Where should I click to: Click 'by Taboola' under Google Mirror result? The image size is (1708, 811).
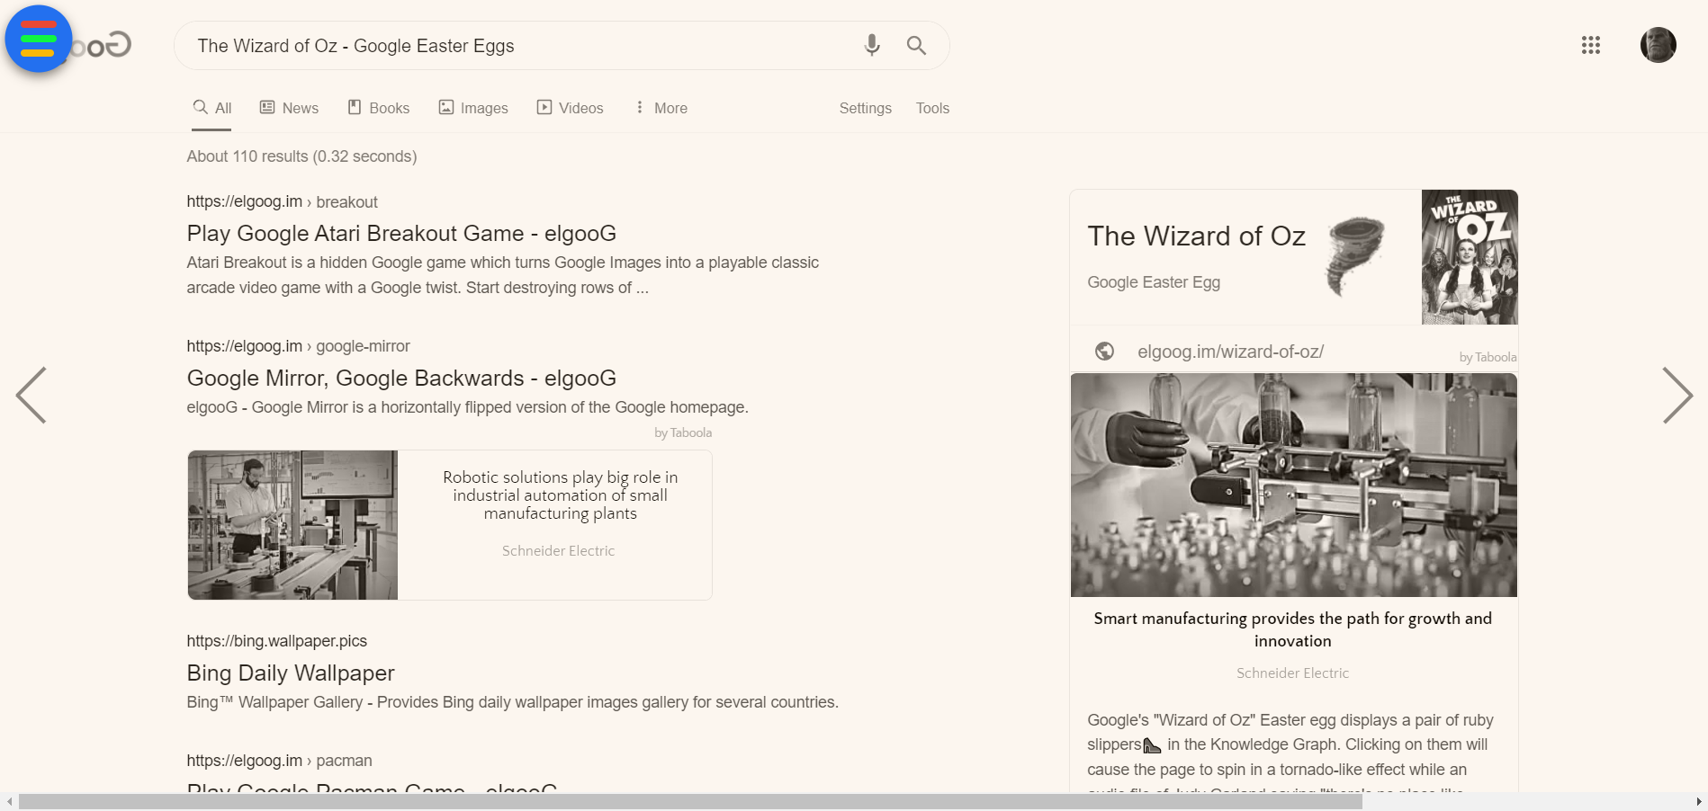(x=683, y=432)
